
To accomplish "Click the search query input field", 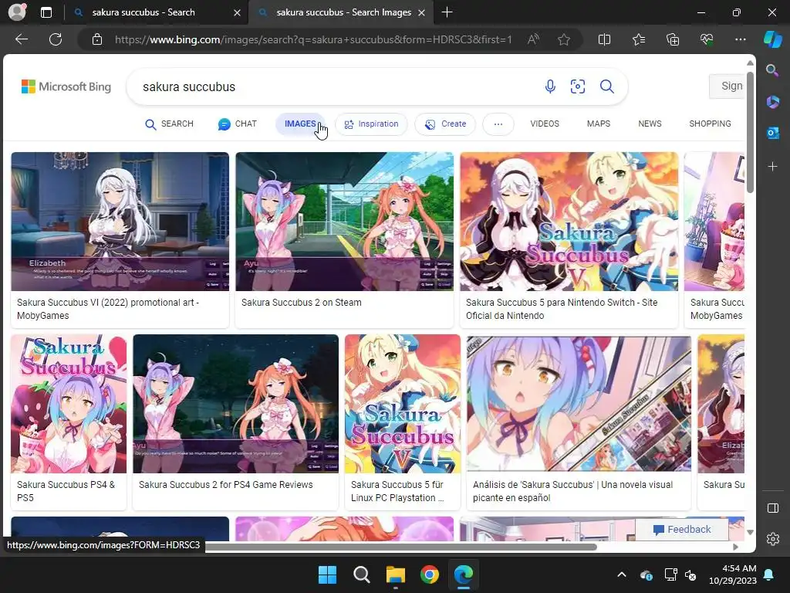I will click(333, 86).
